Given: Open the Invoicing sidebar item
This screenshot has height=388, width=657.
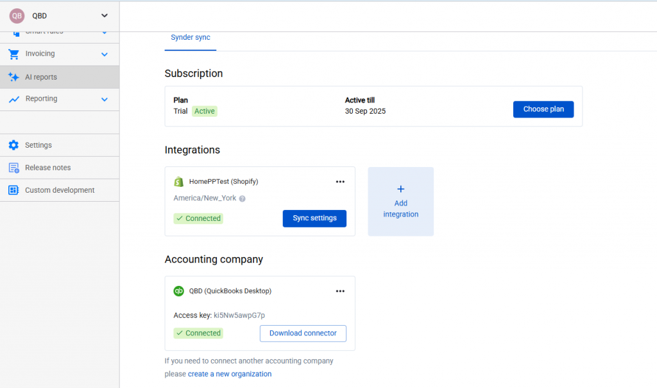Looking at the screenshot, I should 60,54.
